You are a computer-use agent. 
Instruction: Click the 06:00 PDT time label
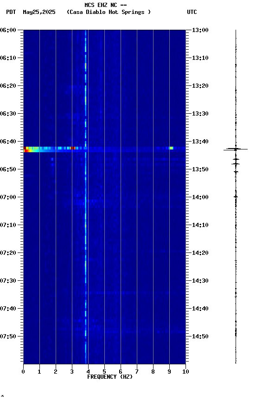click(x=8, y=30)
